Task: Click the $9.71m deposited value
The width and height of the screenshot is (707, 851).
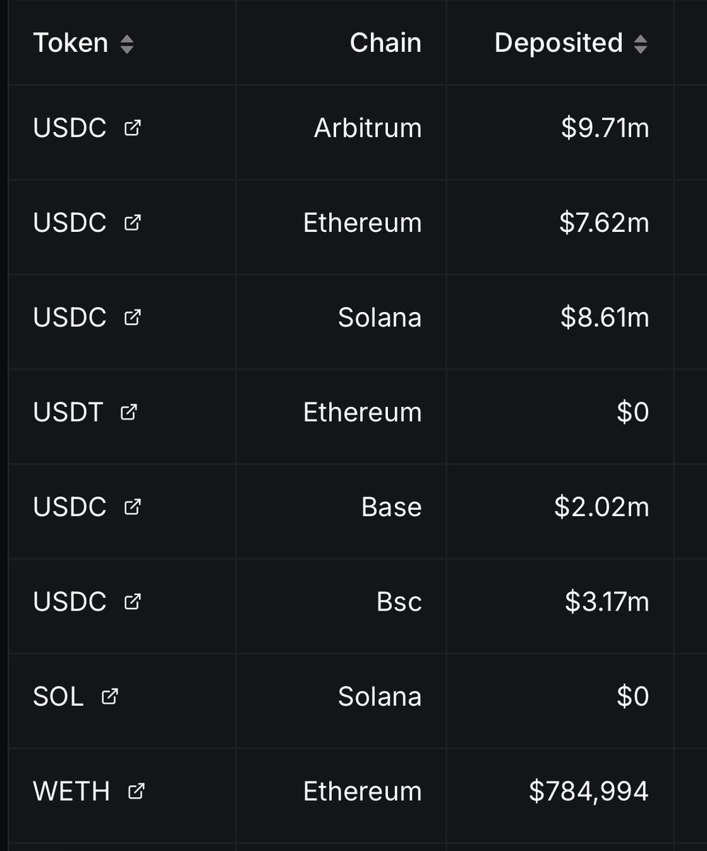Action: click(605, 128)
